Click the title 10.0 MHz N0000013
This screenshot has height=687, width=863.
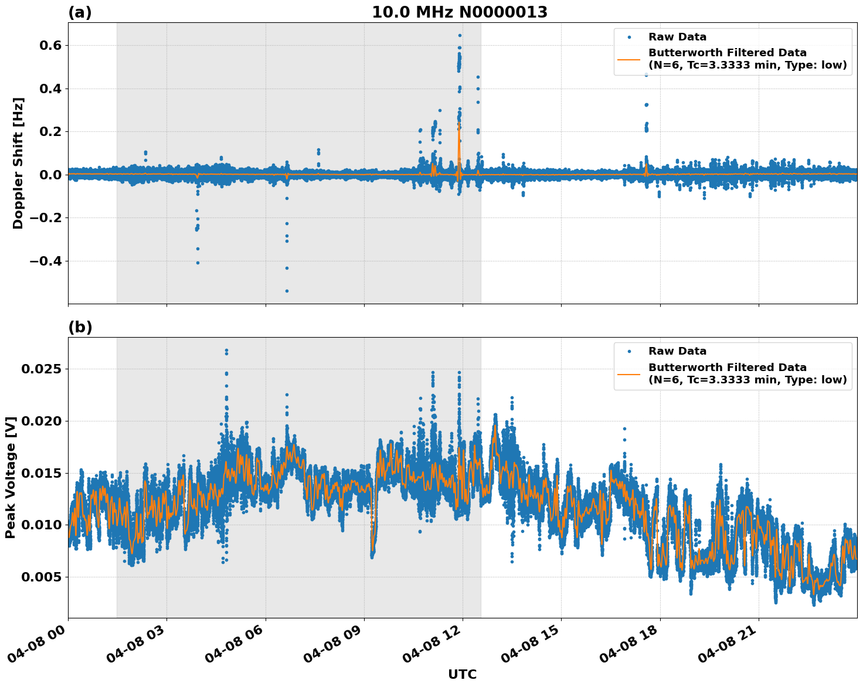tap(459, 10)
